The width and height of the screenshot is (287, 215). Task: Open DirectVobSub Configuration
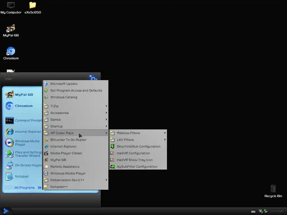138,146
